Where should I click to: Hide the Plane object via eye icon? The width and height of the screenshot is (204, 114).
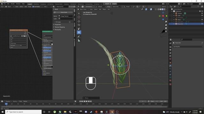pyautogui.click(x=202, y=20)
